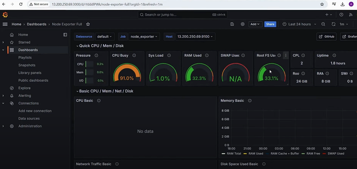This screenshot has height=169, width=357.
Task: Show info for Disk Space Used Basic
Action: [x=264, y=164]
